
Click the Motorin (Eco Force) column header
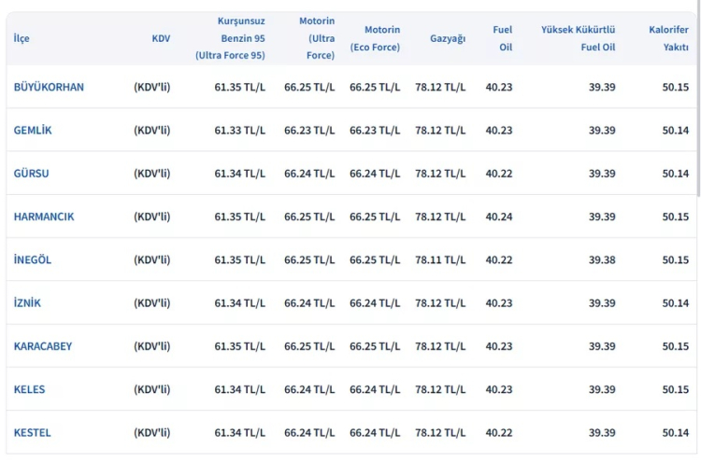[x=375, y=38]
